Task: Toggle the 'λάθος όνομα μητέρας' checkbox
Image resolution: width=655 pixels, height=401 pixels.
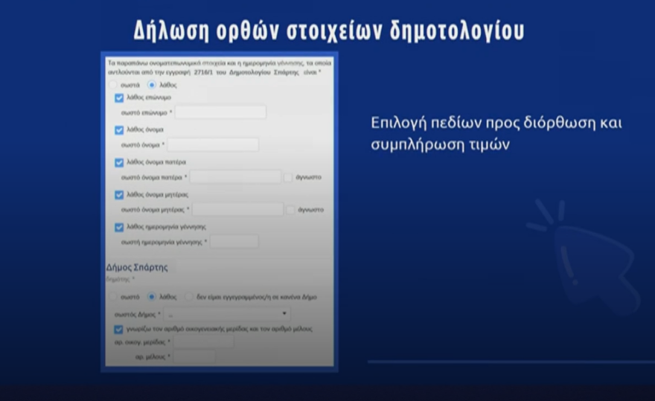Action: [119, 195]
